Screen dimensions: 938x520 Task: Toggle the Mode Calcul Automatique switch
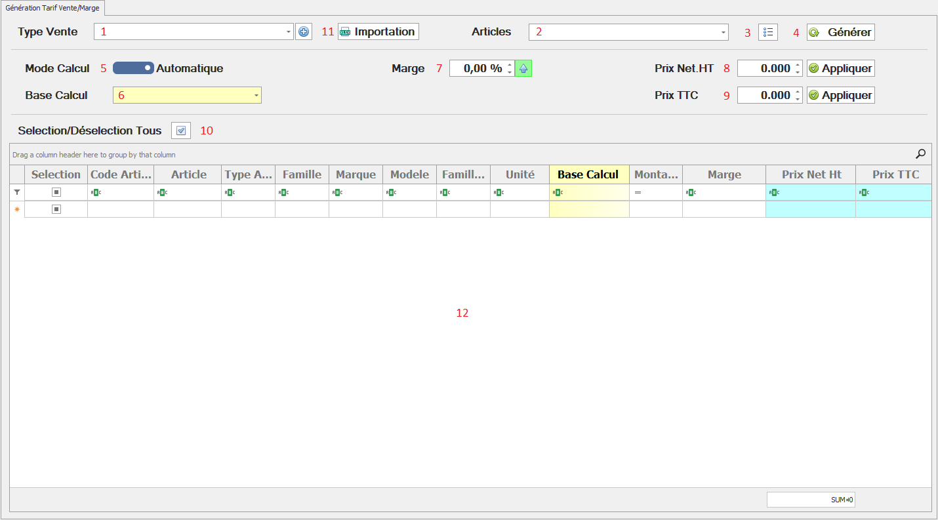133,68
